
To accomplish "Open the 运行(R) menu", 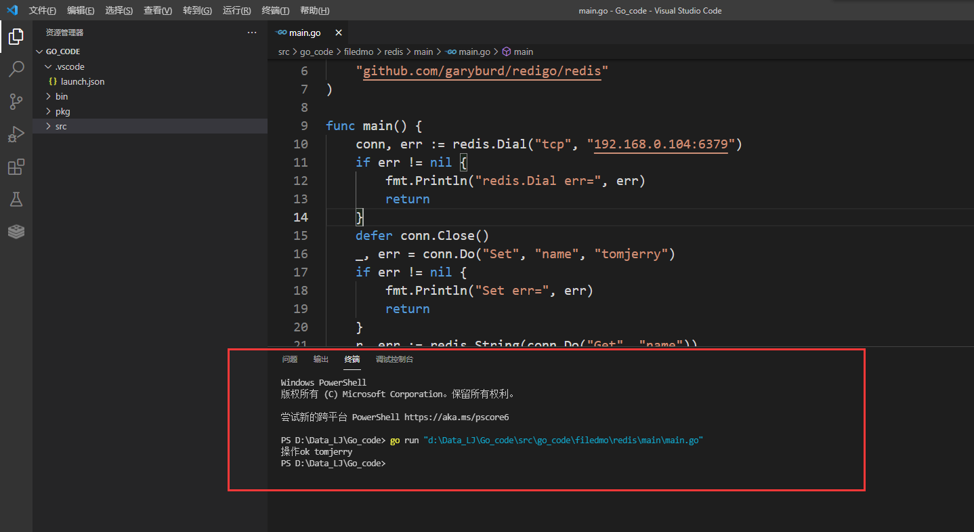I will 236,11.
